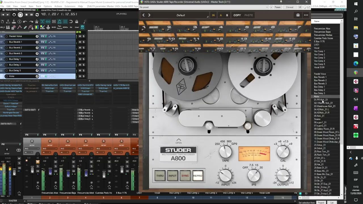This screenshot has width=363, height=204.
Task: Select the REPRO path button
Action: coord(198,176)
